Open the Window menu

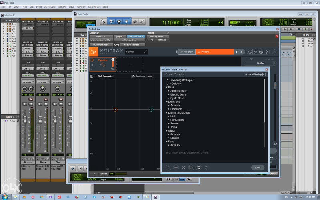pyautogui.click(x=81, y=7)
